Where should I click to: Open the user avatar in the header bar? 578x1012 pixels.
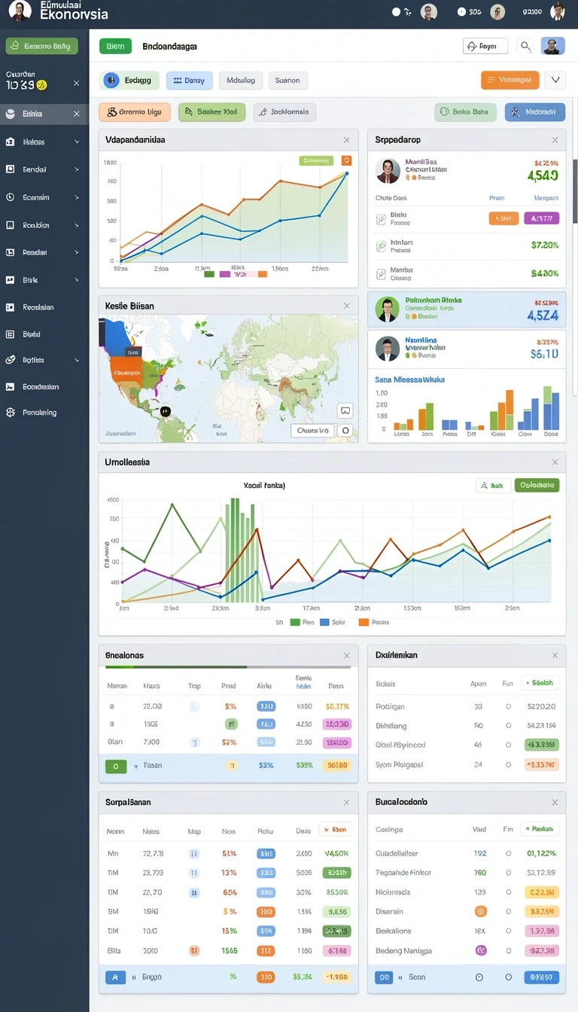coord(553,46)
